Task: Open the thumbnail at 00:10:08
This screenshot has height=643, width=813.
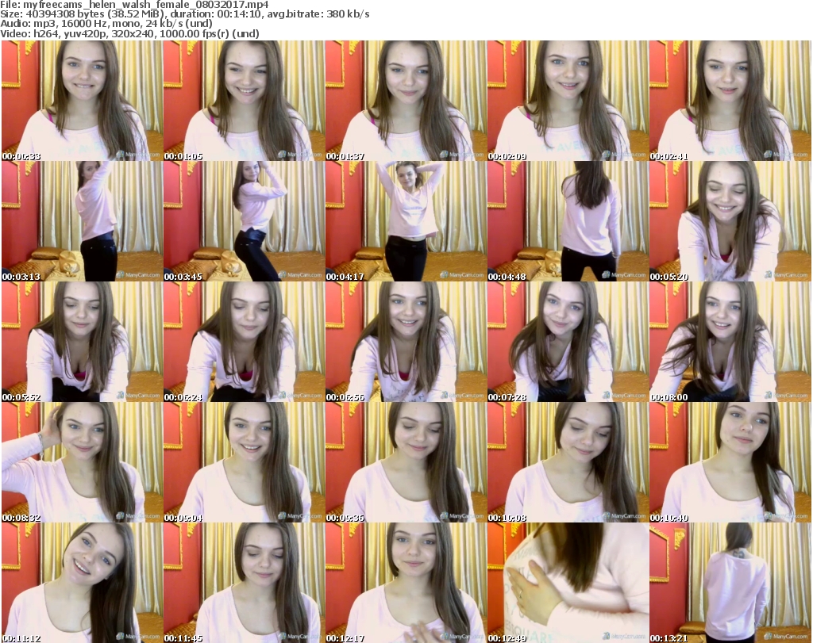Action: click(568, 462)
